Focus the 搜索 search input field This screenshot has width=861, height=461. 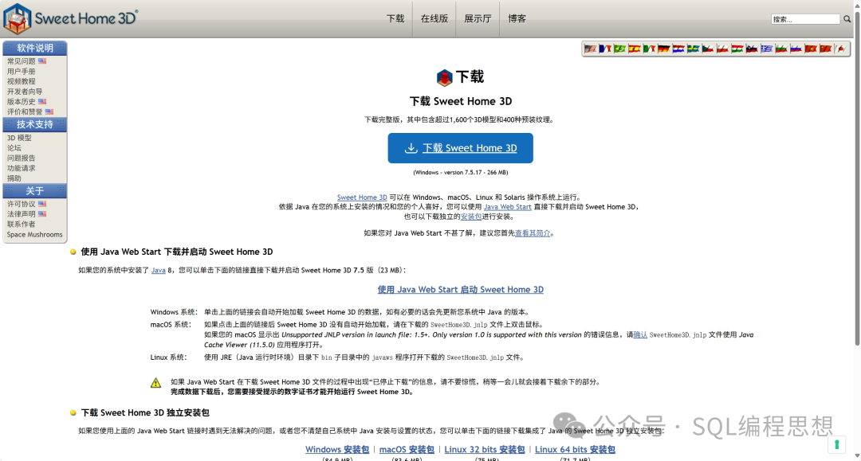(x=805, y=19)
